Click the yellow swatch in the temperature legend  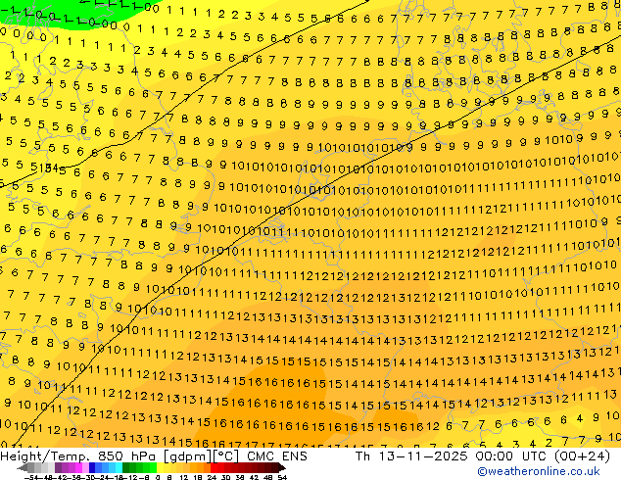click(x=160, y=467)
